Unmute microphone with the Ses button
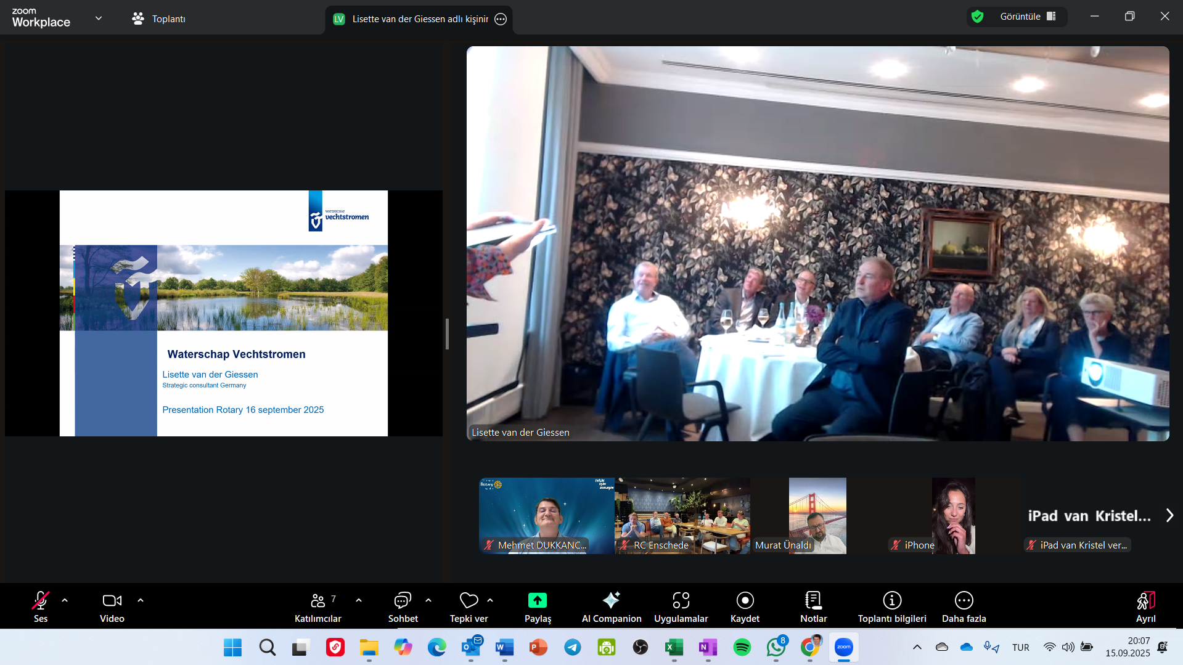This screenshot has width=1183, height=665. pyautogui.click(x=41, y=606)
